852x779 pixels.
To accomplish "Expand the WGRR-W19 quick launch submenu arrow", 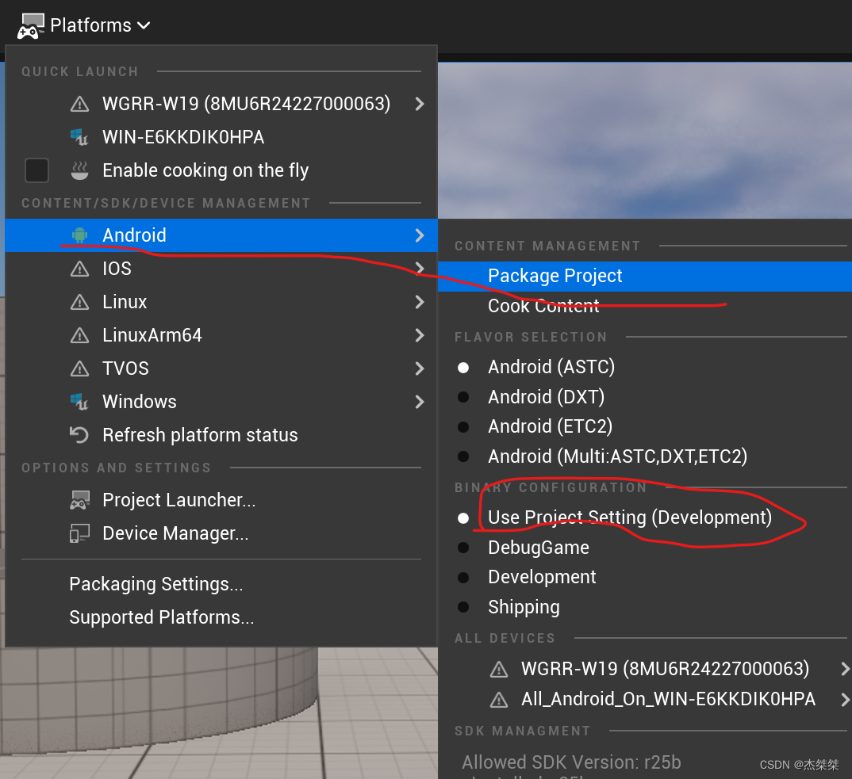I will pyautogui.click(x=420, y=104).
